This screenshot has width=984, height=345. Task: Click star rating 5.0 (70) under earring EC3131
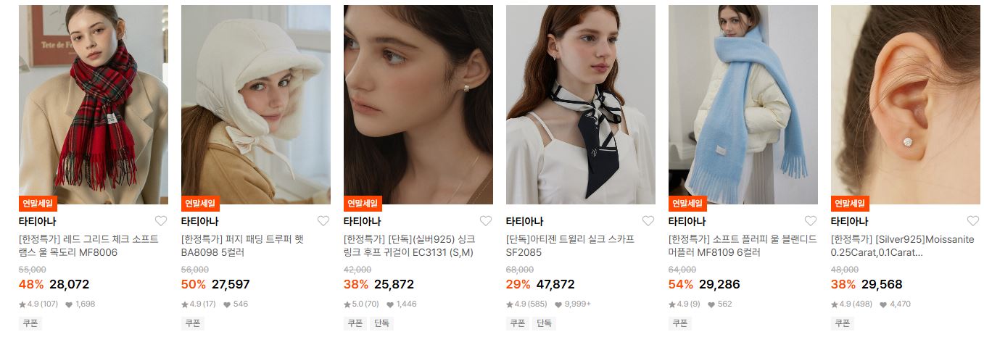[x=361, y=304]
